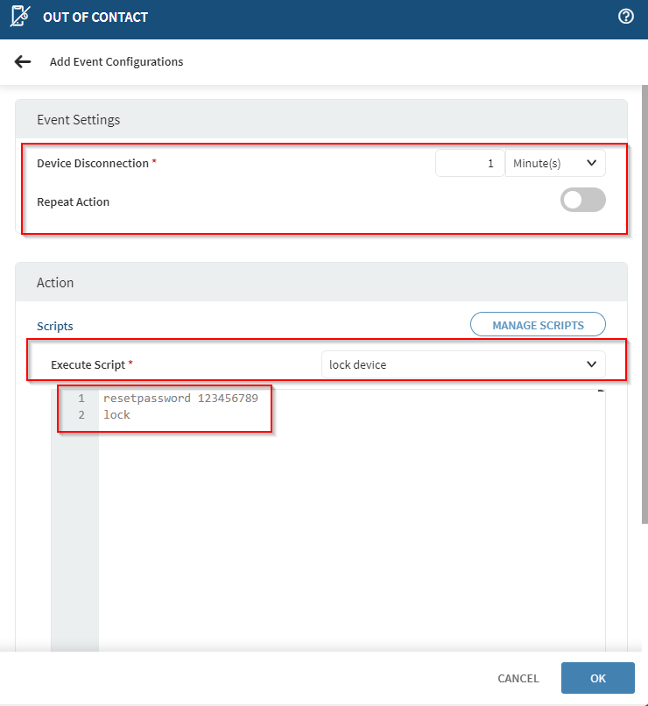Click the Action section header
Image resolution: width=648 pixels, height=706 pixels.
(x=55, y=283)
